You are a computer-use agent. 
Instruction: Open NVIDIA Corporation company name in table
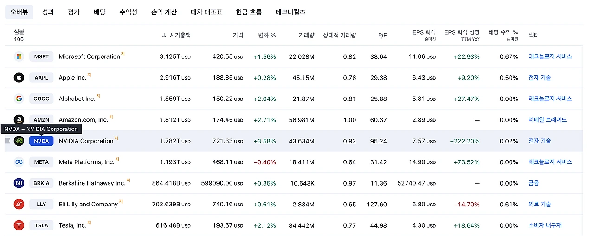pos(86,141)
